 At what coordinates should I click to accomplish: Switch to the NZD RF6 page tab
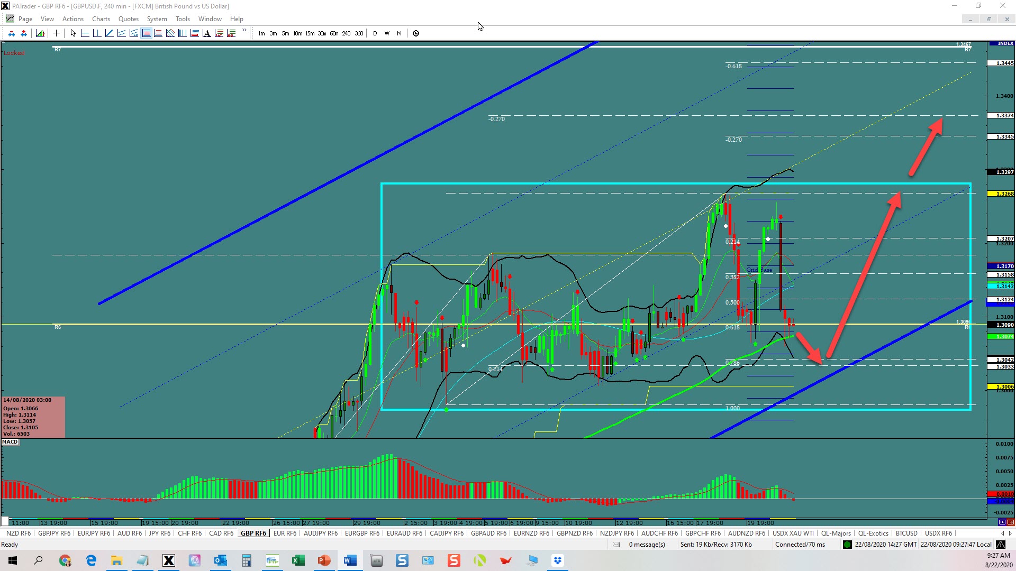[19, 533]
